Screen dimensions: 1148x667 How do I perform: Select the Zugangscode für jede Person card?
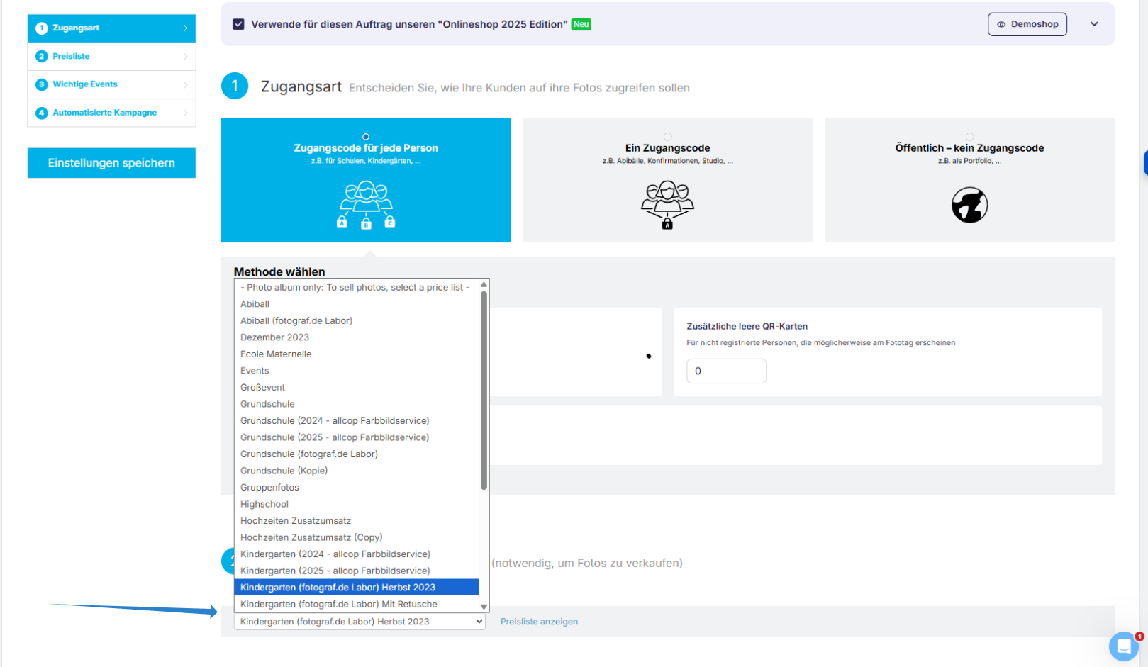(x=366, y=180)
